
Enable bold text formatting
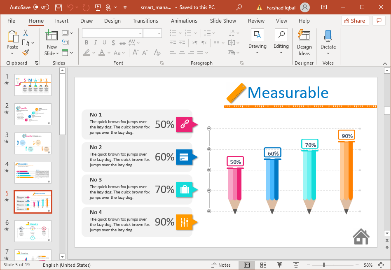pos(87,42)
